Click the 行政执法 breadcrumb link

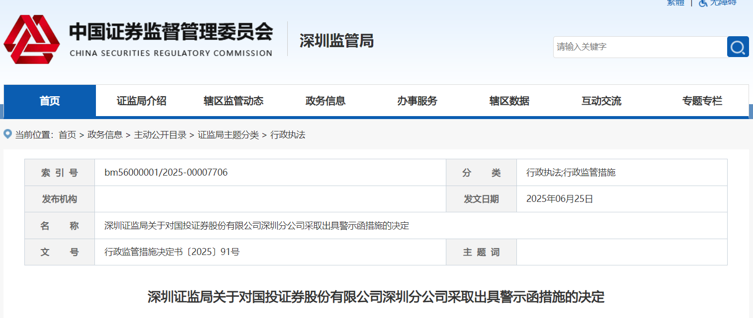pyautogui.click(x=288, y=134)
